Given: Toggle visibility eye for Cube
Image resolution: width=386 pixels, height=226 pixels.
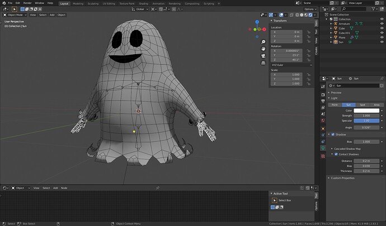Looking at the screenshot, I should (382, 28).
